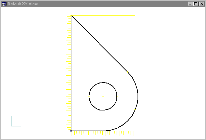Screen dimensions: 206x140
Task: Maximize the Default XY View window
Action: (196, 4)
